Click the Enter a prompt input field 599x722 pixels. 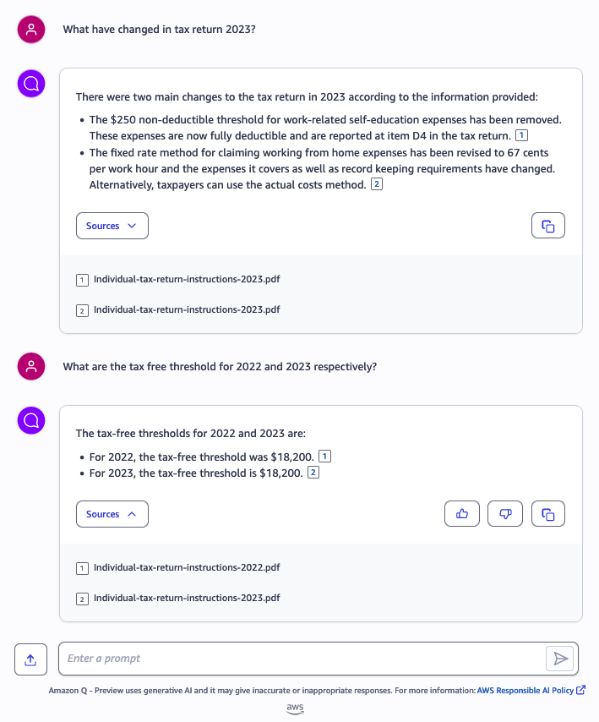tap(304, 659)
